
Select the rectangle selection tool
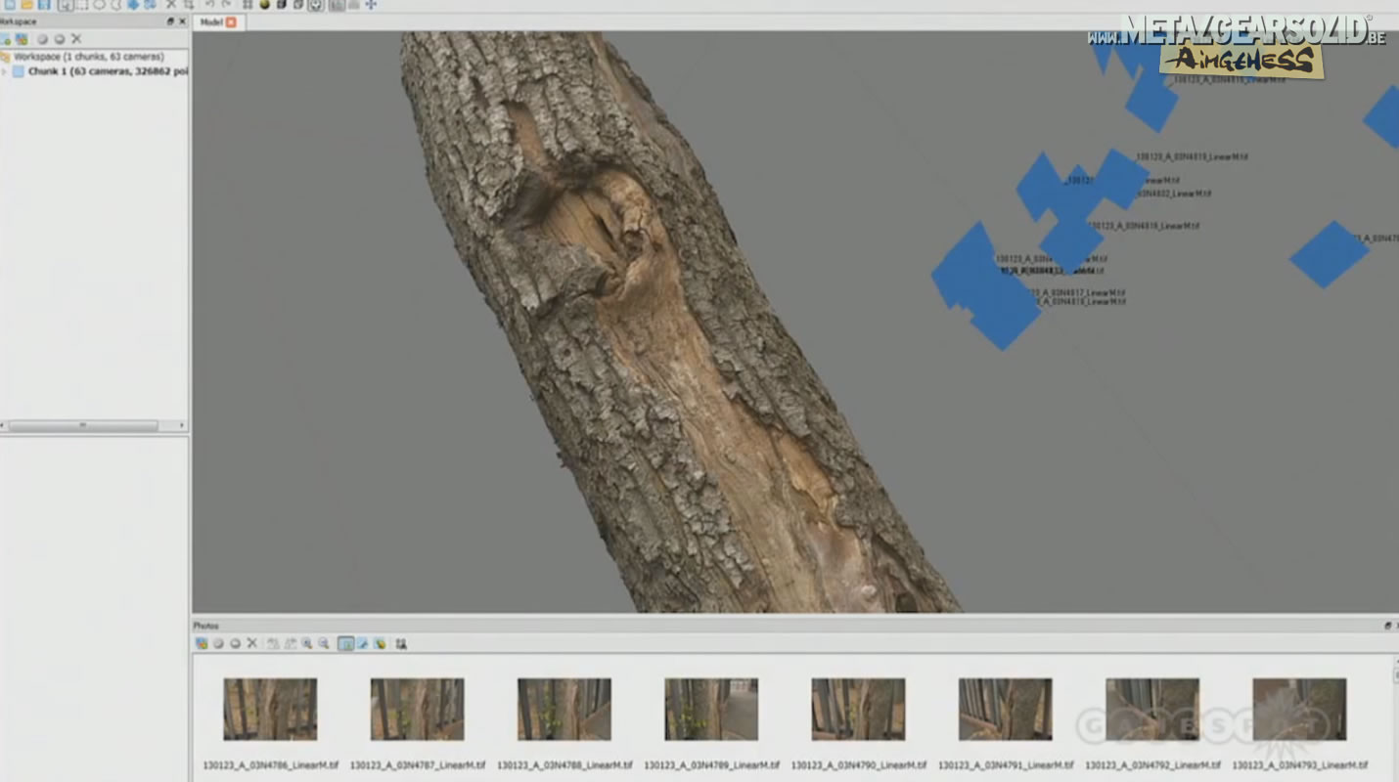tap(82, 5)
